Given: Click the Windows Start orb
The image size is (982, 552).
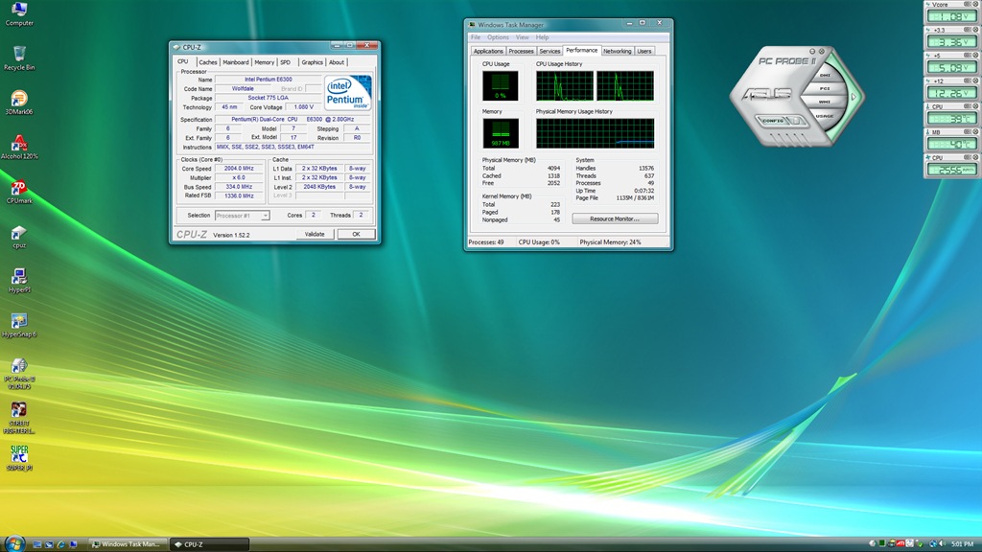Looking at the screenshot, I should [x=14, y=542].
